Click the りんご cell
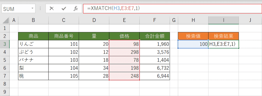Viewport: 262px width, 96px height. coord(33,44)
